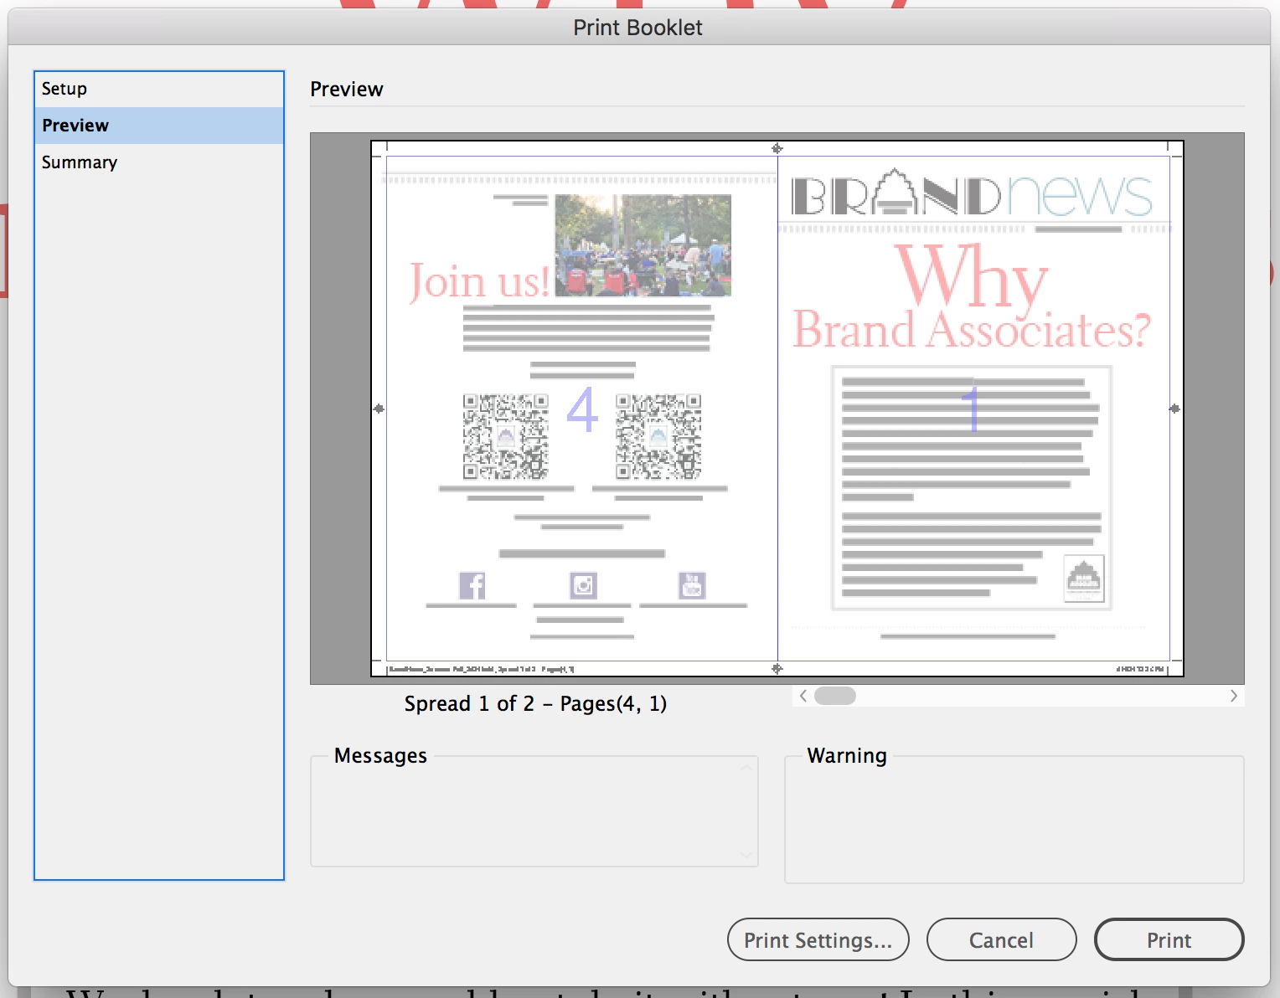This screenshot has height=998, width=1280.
Task: Click the event photo in page 4
Action: point(643,245)
